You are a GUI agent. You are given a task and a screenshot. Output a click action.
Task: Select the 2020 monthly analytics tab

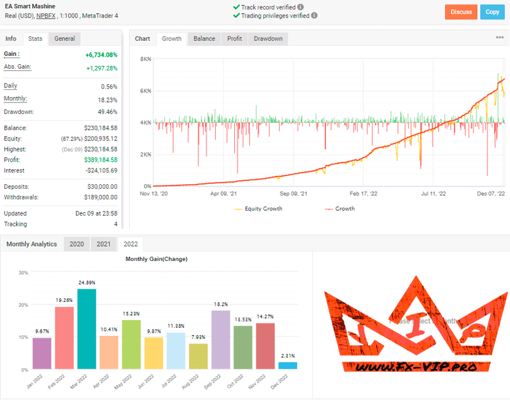76,244
